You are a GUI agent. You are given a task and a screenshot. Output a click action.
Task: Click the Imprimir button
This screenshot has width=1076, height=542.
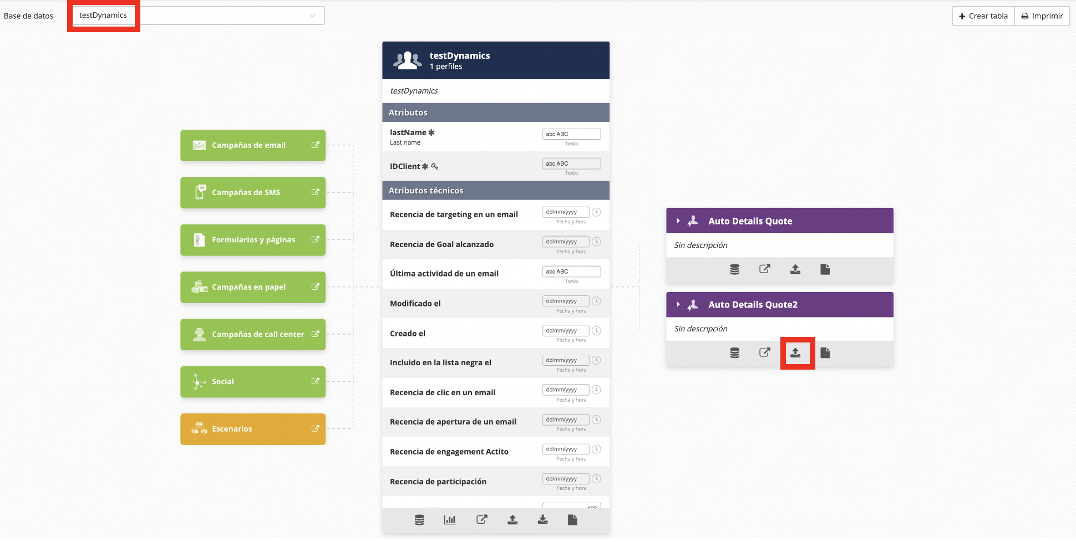[1042, 16]
